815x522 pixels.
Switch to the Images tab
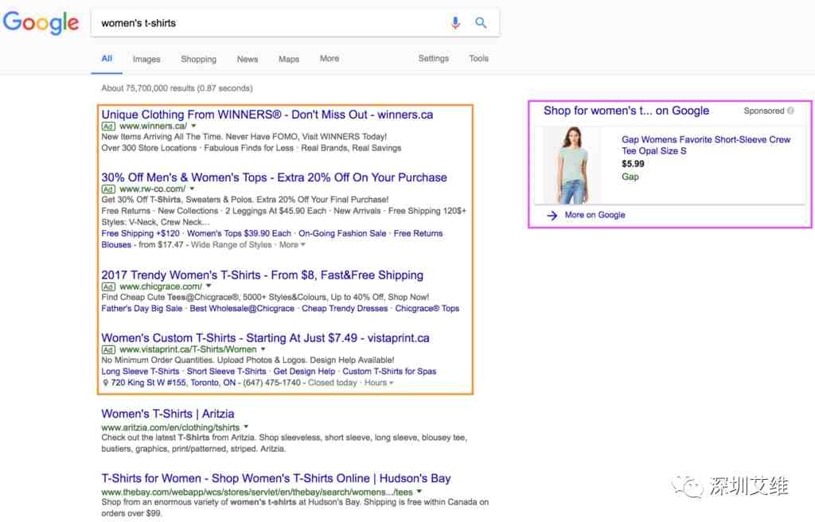(x=146, y=59)
